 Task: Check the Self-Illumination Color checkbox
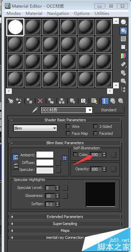coord(75,155)
